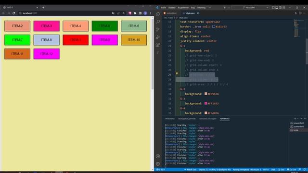Open the Search view in VS Code activity bar

click(158, 22)
